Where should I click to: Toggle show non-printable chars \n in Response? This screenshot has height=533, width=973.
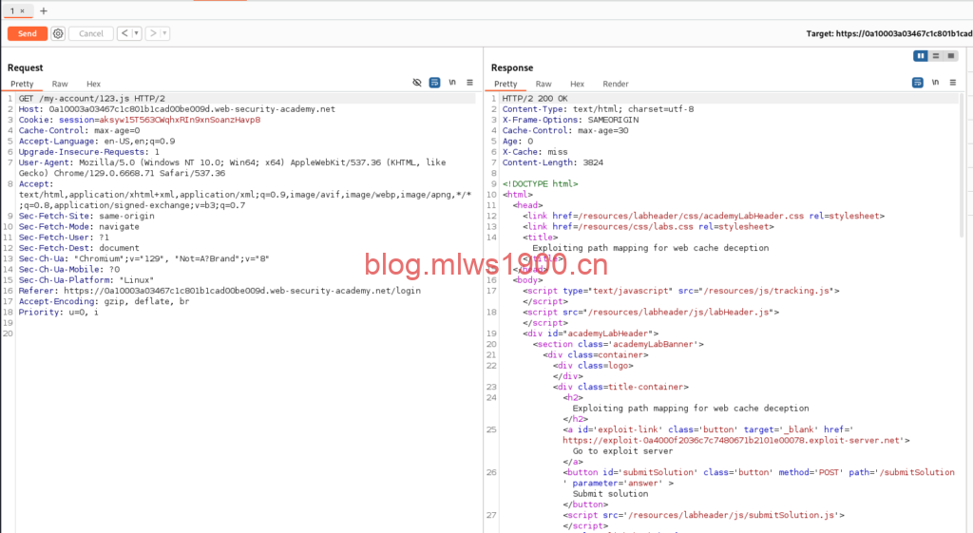tap(935, 83)
